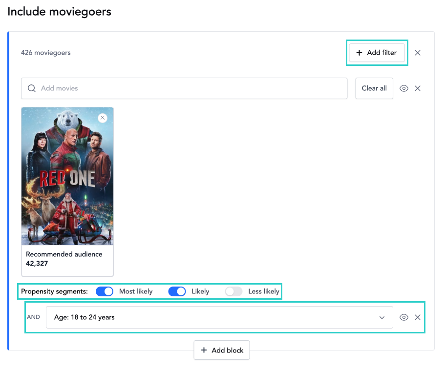
Task: Toggle the Likely propensity switch
Action: click(177, 291)
